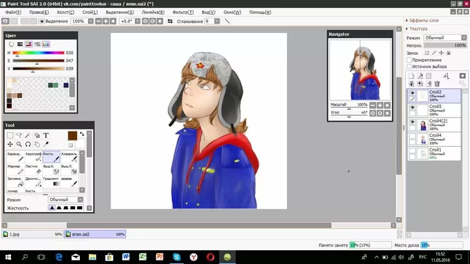470x264 pixels.
Task: Hide layer Слой4(2) using eye icon
Action: tap(413, 122)
